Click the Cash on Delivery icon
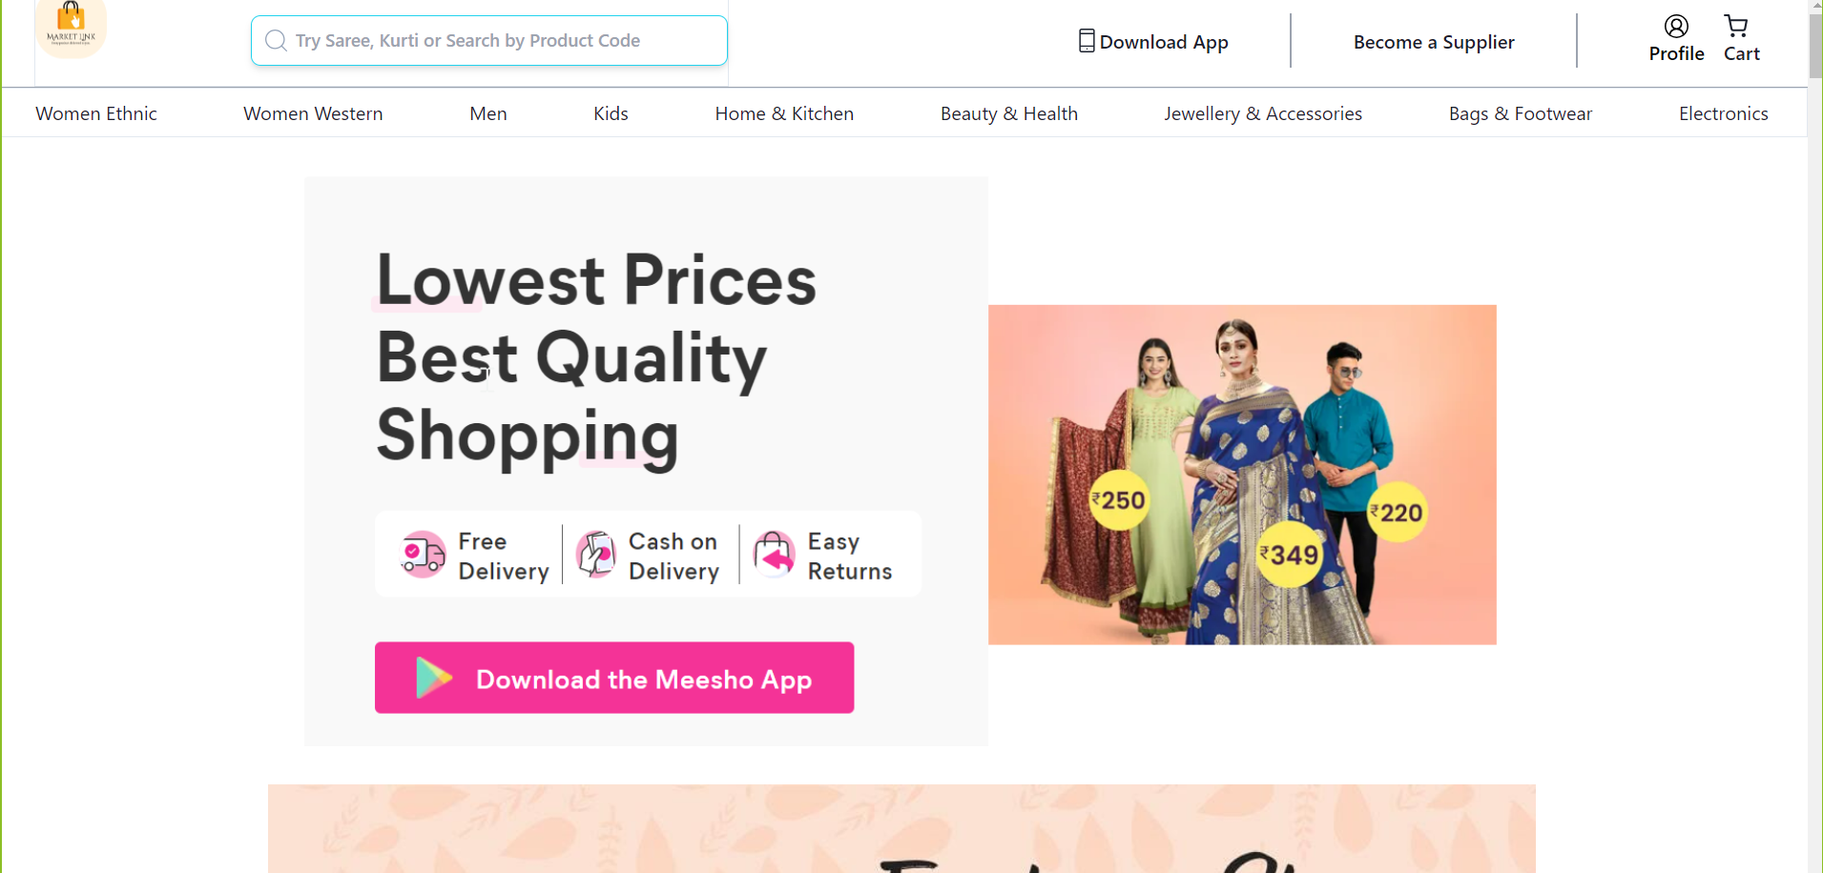1823x873 pixels. [x=596, y=554]
